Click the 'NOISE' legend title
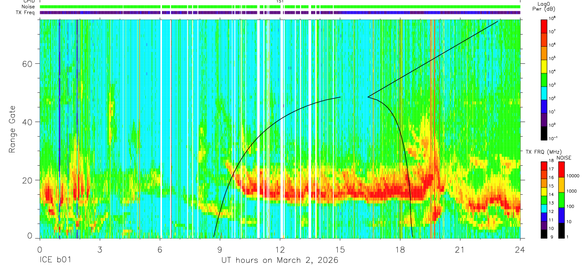The width and height of the screenshot is (585, 270). click(x=563, y=158)
